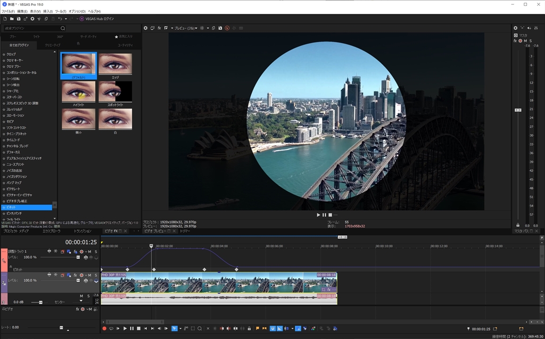Click the audio track volume slider handle
Image resolution: width=545 pixels, height=339 pixels.
tap(40, 302)
